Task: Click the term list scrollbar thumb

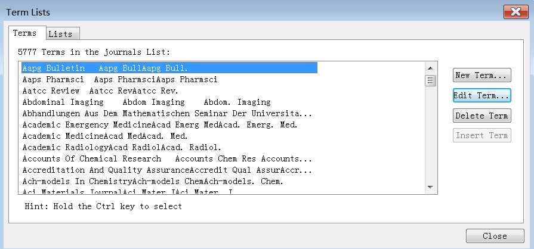Action: [430, 81]
